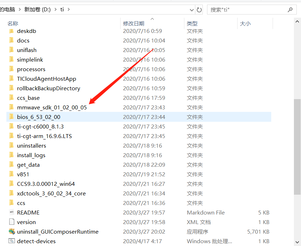Click the ccs folder icon
Screen dimensions: 301x246
coord(11,203)
